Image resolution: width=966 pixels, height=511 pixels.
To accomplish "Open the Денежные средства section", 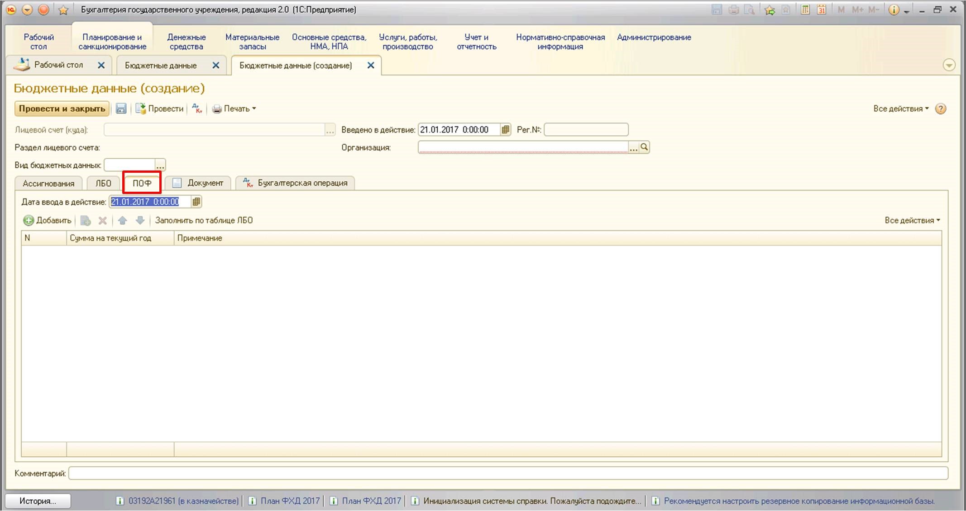I will tap(186, 42).
